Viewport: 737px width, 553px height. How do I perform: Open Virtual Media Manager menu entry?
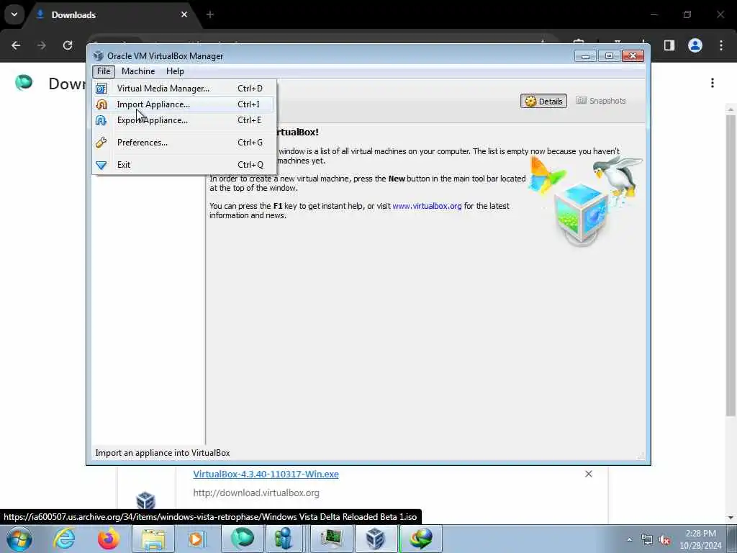click(184, 89)
